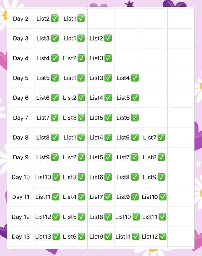Toggle List12 checkmark in Day 13 row
The width and height of the screenshot is (202, 256).
click(163, 237)
